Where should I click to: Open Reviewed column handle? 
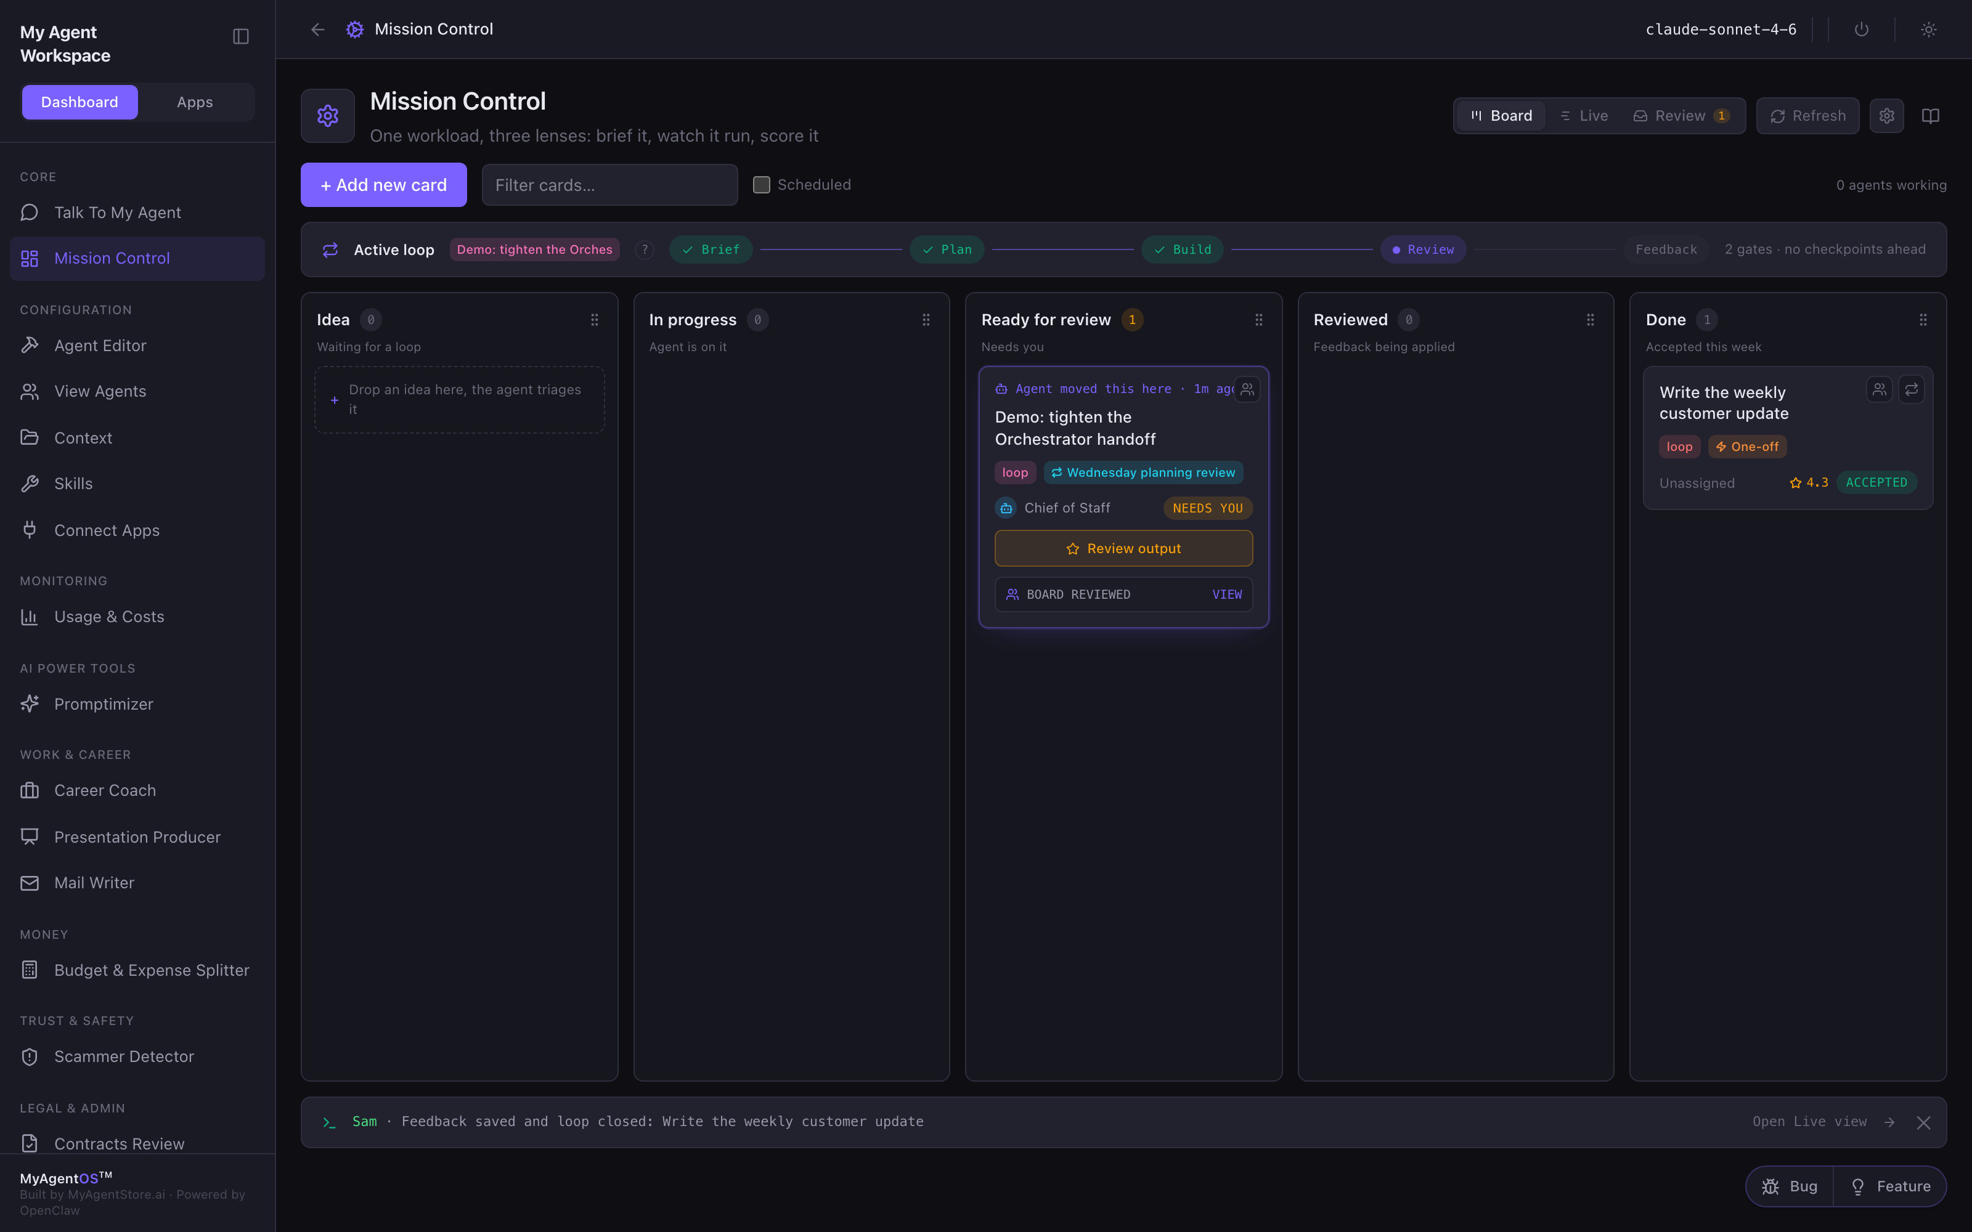1590,320
